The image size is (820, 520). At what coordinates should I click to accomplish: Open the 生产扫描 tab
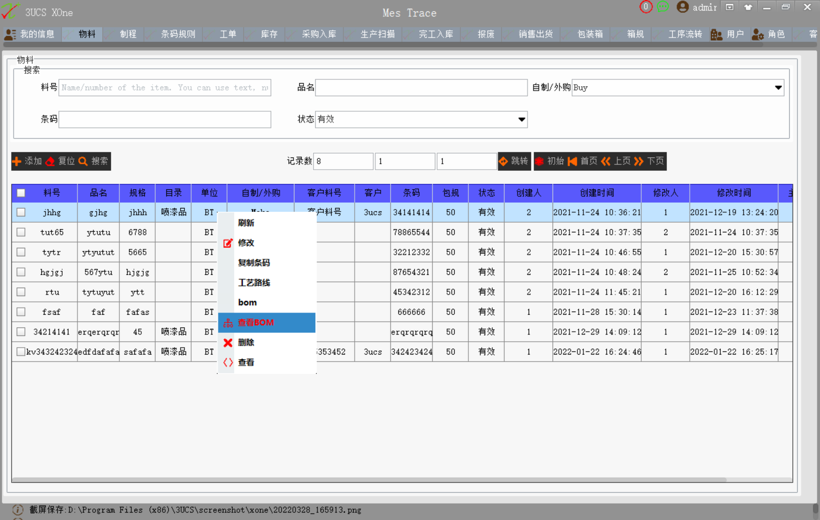[373, 34]
